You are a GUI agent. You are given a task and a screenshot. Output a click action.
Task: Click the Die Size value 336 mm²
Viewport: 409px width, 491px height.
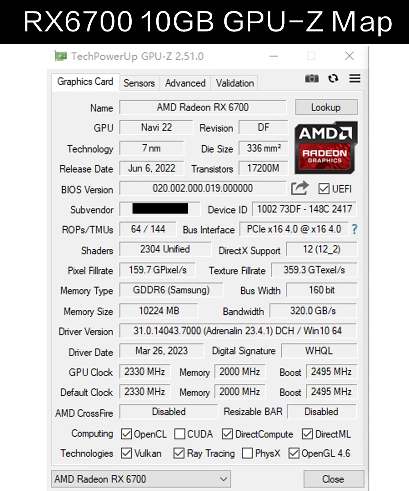263,148
